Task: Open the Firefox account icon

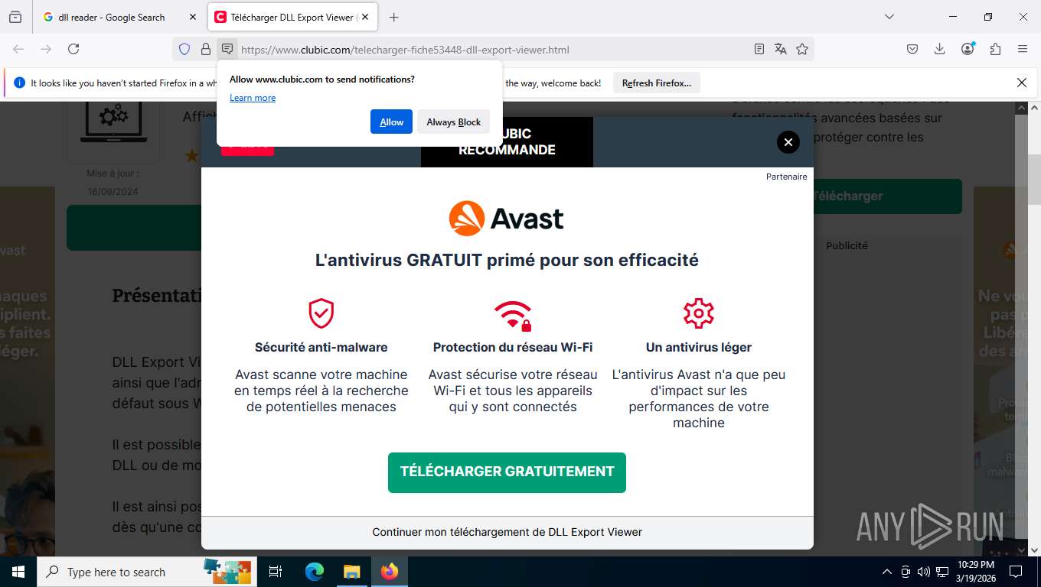Action: pyautogui.click(x=968, y=49)
